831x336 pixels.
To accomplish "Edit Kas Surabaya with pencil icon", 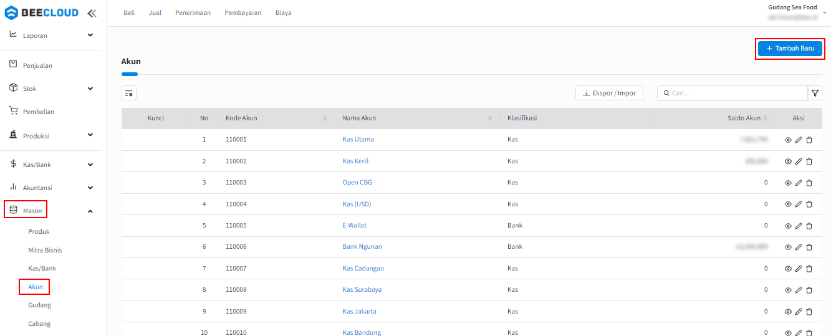I will pyautogui.click(x=799, y=290).
